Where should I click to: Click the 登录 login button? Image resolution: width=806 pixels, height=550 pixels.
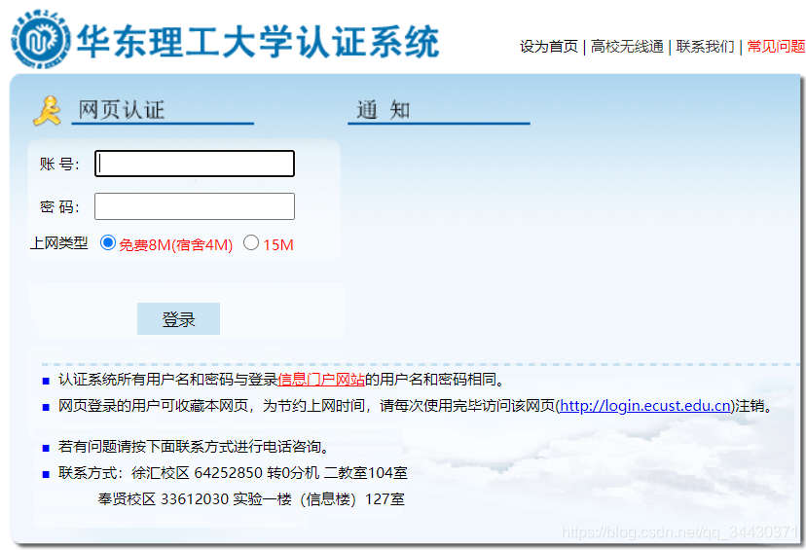click(x=178, y=318)
